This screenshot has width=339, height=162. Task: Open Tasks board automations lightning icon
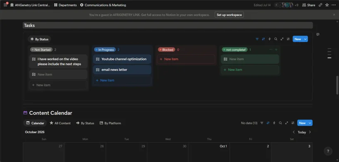270,39
